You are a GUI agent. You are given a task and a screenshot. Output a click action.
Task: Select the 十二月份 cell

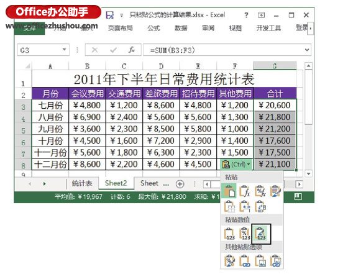pyautogui.click(x=50, y=165)
